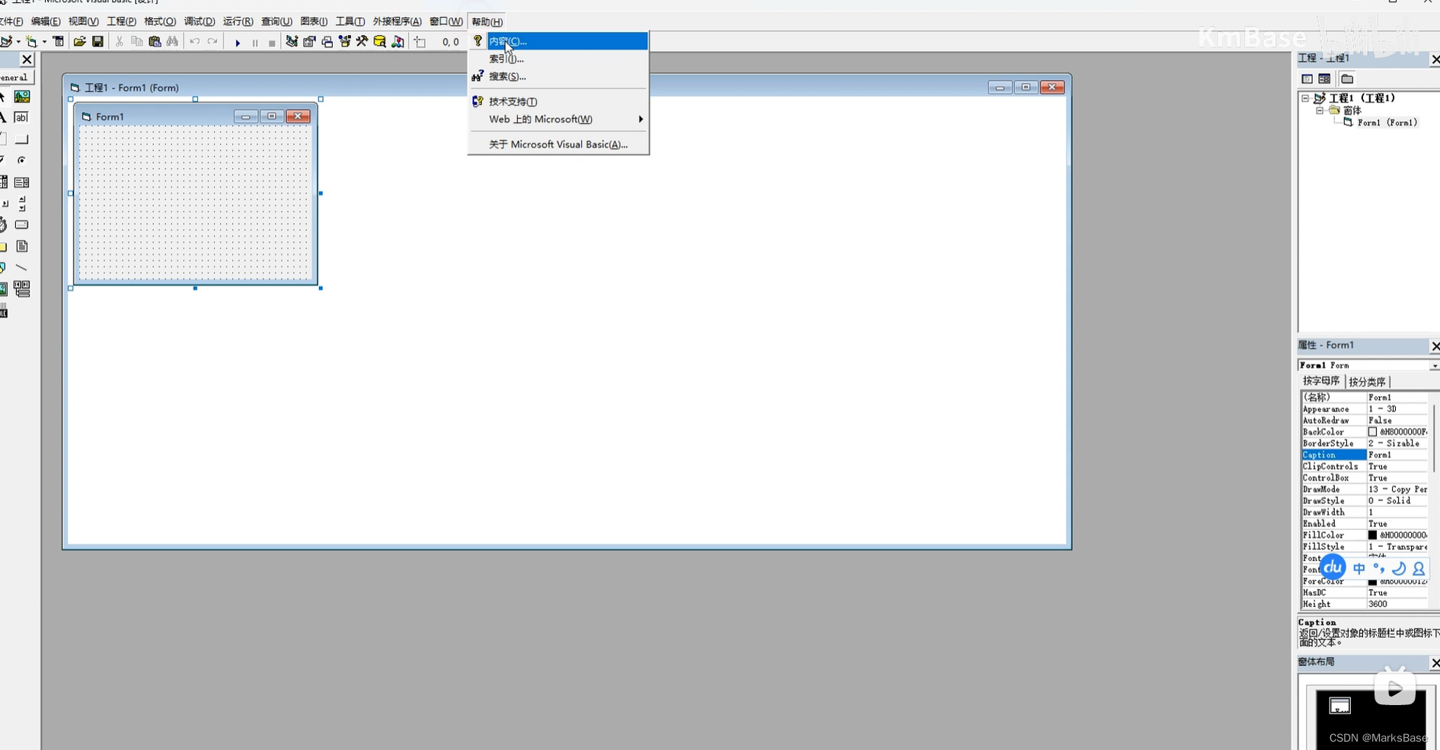Switch to the 按分类序 properties tab

pyautogui.click(x=1367, y=381)
